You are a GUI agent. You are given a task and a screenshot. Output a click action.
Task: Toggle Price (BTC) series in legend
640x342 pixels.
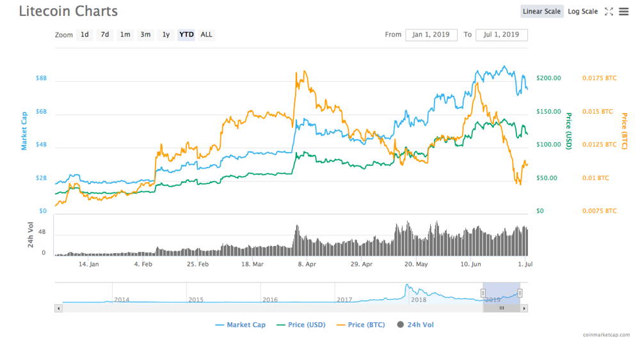coord(360,325)
